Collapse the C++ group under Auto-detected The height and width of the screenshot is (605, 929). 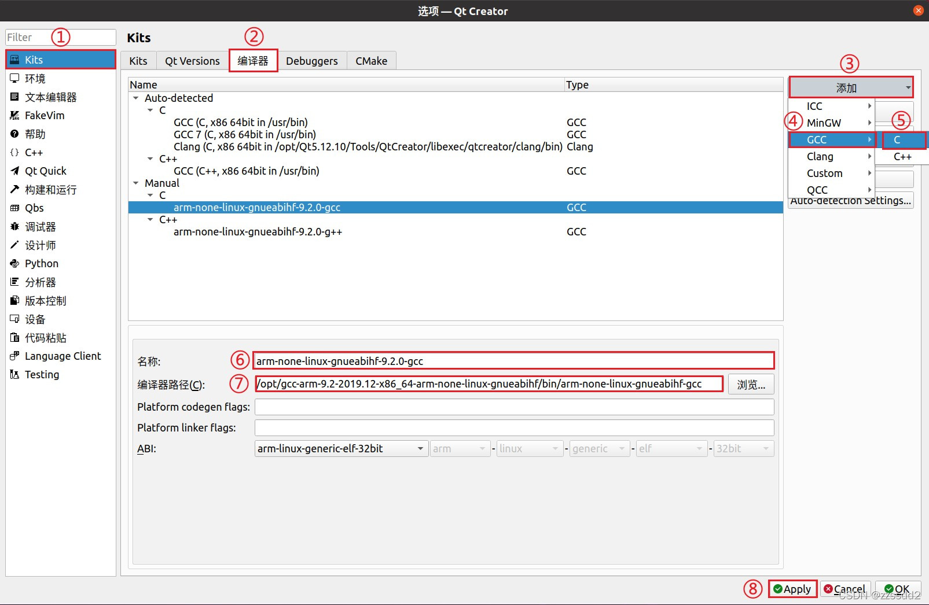click(x=150, y=158)
